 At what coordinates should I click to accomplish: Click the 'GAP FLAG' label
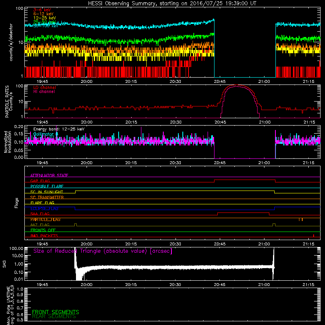(x=40, y=181)
